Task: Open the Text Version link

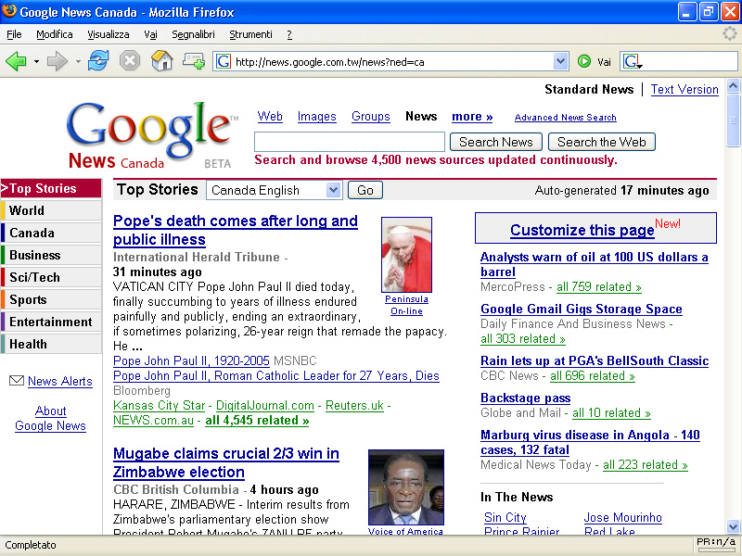Action: click(684, 89)
